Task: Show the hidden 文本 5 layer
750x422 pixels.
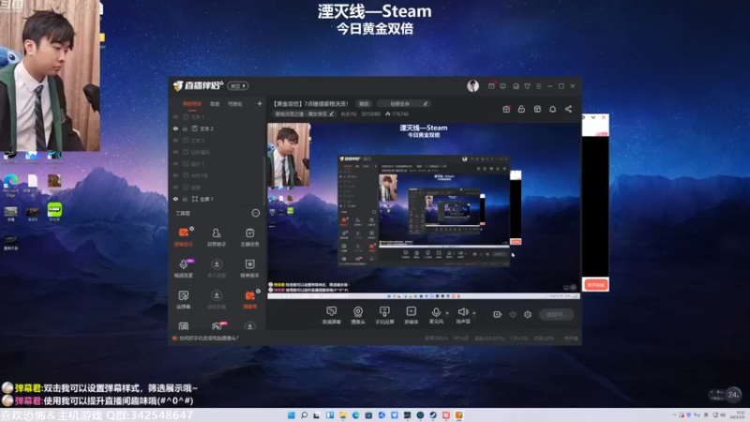Action: coord(175,140)
